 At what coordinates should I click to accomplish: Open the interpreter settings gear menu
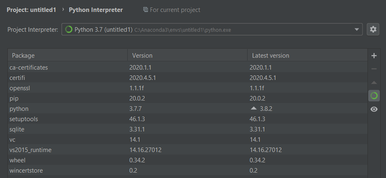[373, 29]
